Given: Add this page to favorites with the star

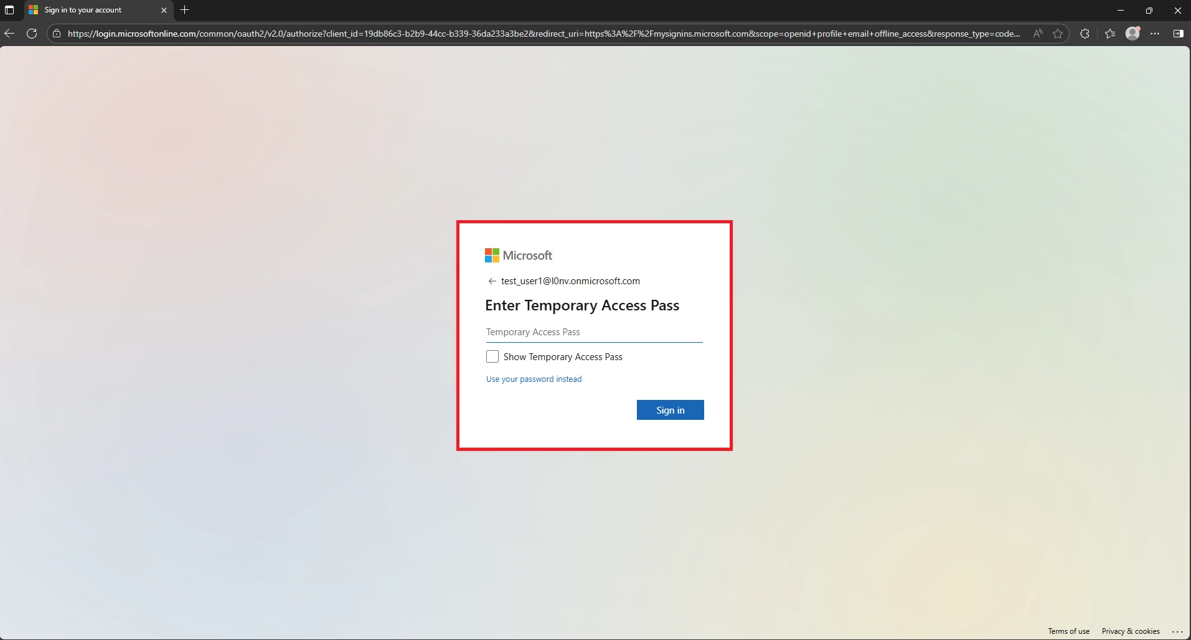Looking at the screenshot, I should [x=1058, y=34].
